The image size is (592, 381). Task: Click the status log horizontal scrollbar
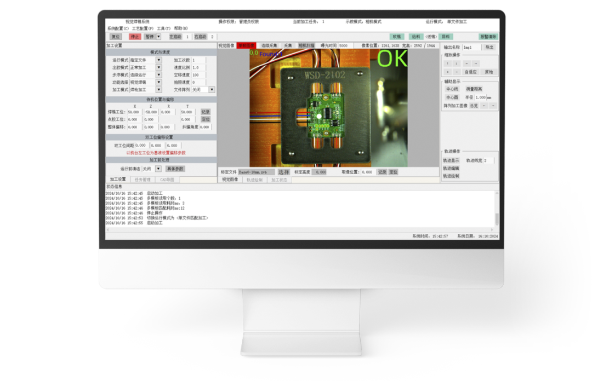[300, 229]
